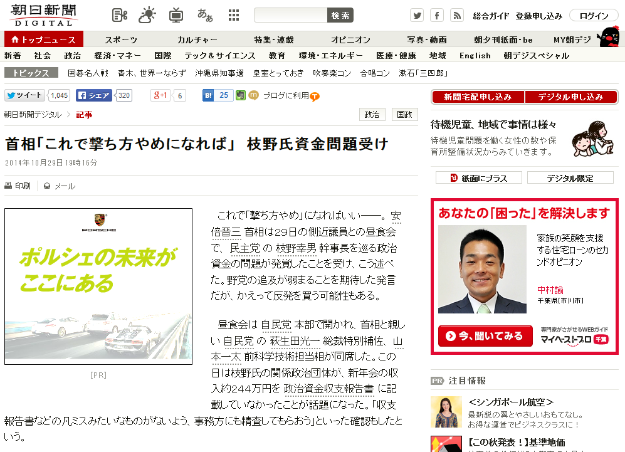Change font size with あぁ icon
This screenshot has width=625, height=452.
click(x=205, y=16)
